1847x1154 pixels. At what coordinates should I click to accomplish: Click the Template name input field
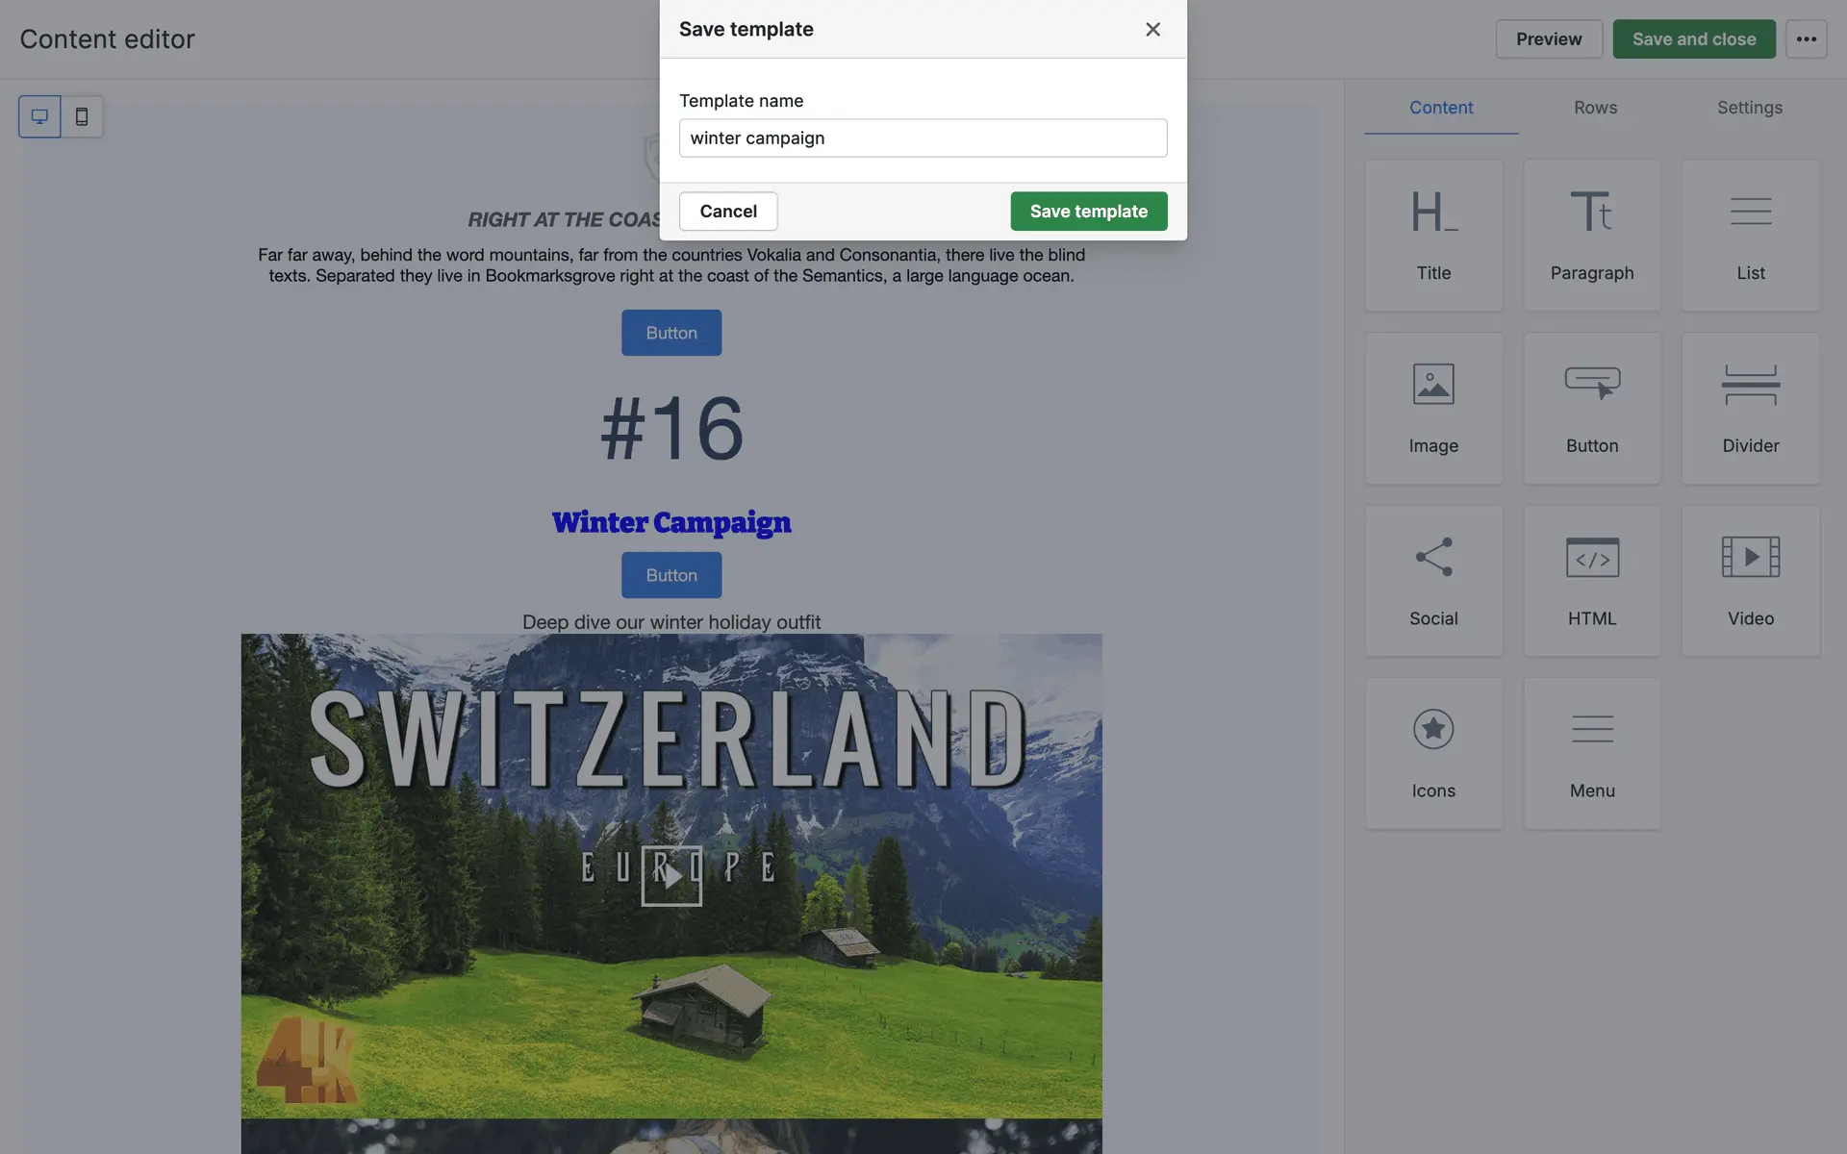pos(923,138)
